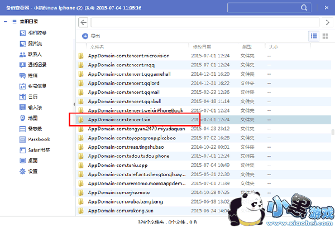Select AppDomain-com.tencent.xin folder

coord(203,120)
